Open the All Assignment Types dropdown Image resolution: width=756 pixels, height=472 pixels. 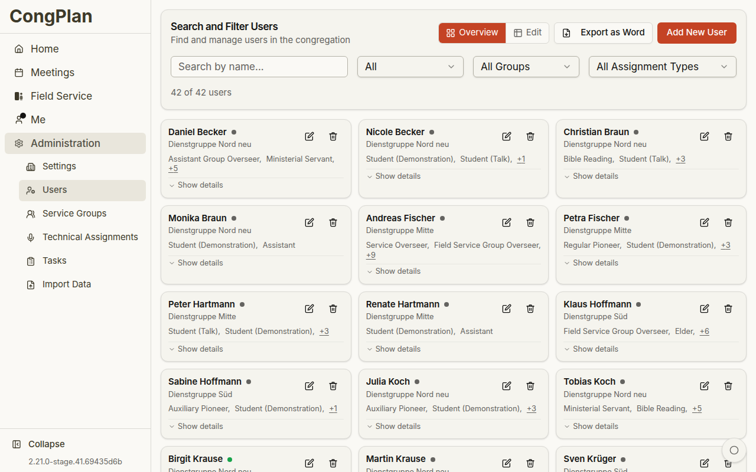(663, 67)
